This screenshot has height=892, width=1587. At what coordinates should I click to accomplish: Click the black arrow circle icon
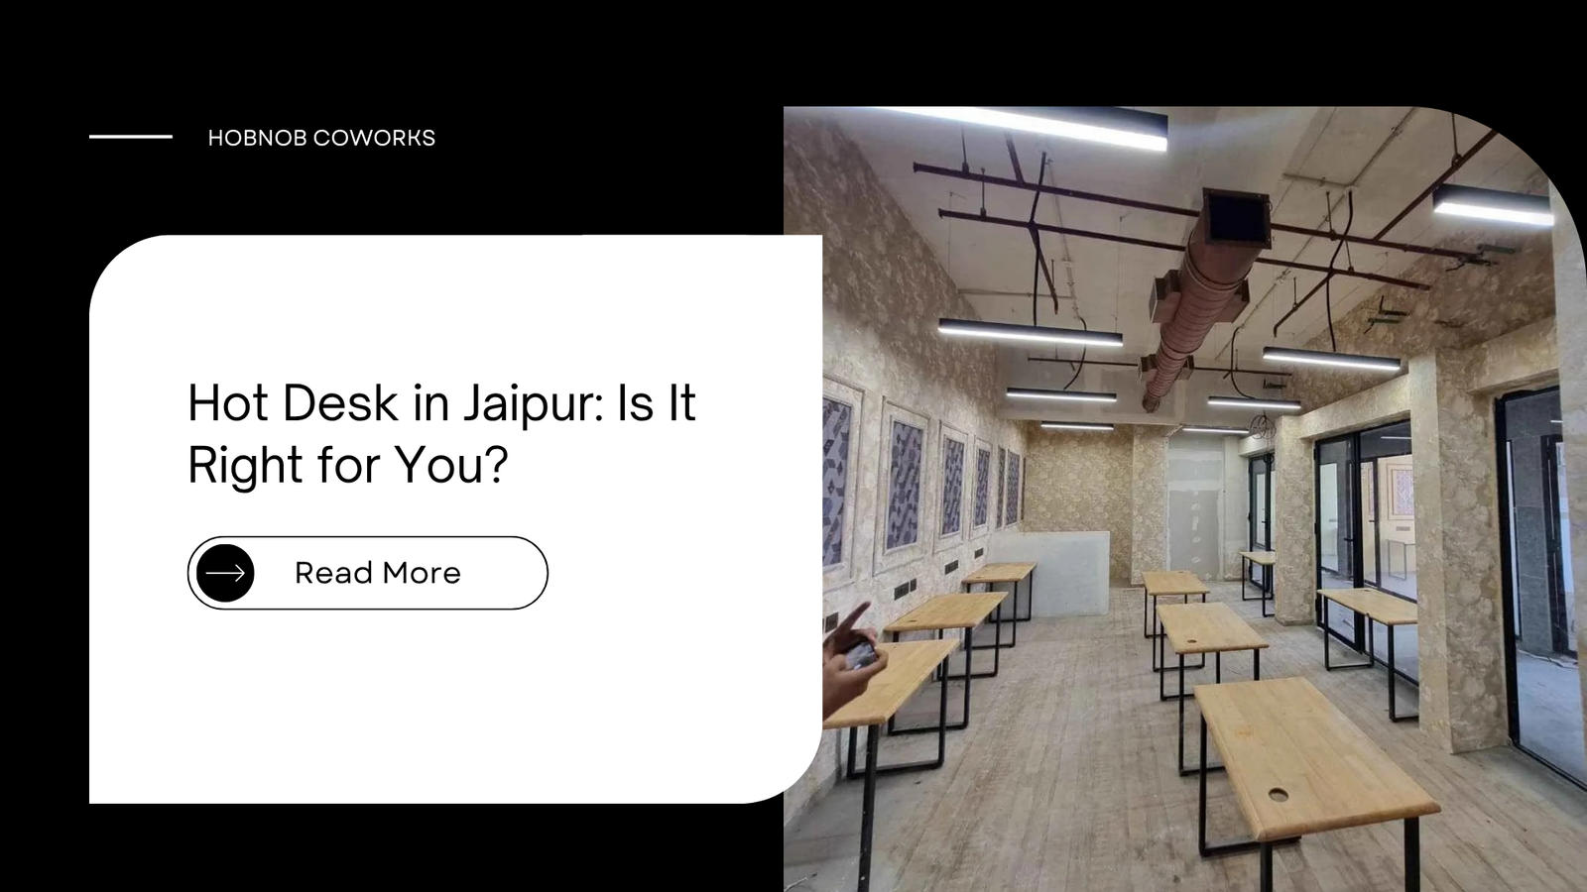point(225,573)
